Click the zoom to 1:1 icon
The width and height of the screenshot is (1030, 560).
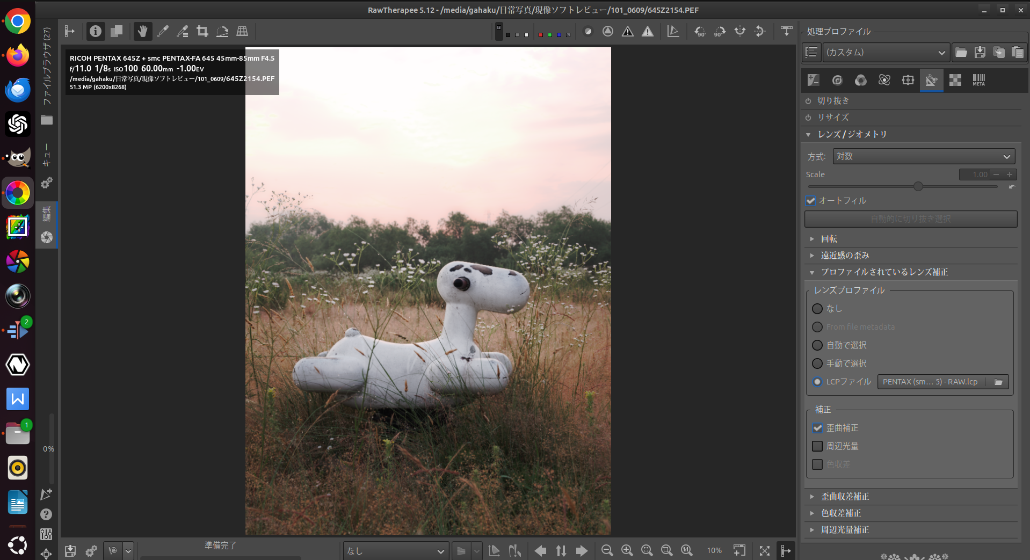tap(685, 550)
